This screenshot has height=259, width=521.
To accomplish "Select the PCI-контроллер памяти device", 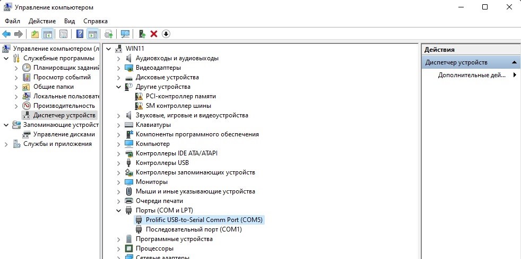I will (180, 96).
